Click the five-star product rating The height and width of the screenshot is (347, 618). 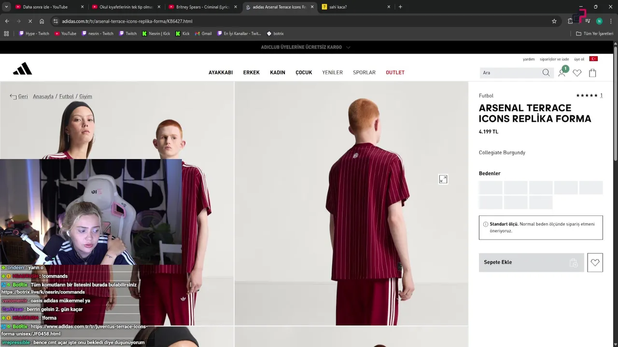tap(587, 95)
